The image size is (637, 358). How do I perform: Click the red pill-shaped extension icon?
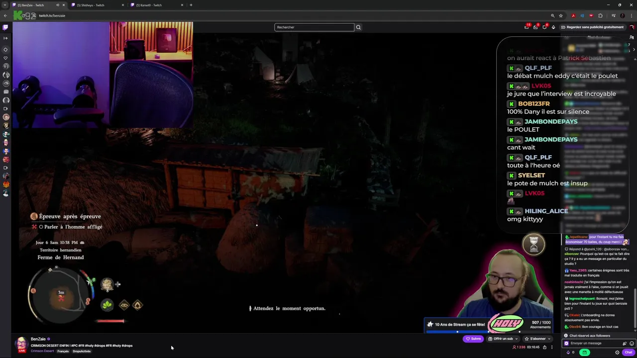[591, 15]
